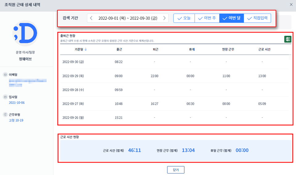
Task: Click the blurred email address
Action: click(x=27, y=83)
